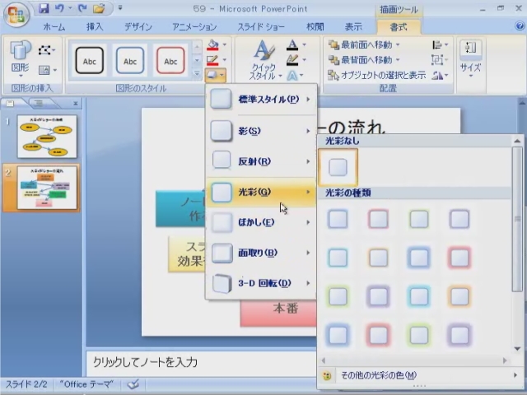Viewport: 527px width, 395px height.
Task: Click the Shapes (図形) icon
Action: (x=21, y=58)
